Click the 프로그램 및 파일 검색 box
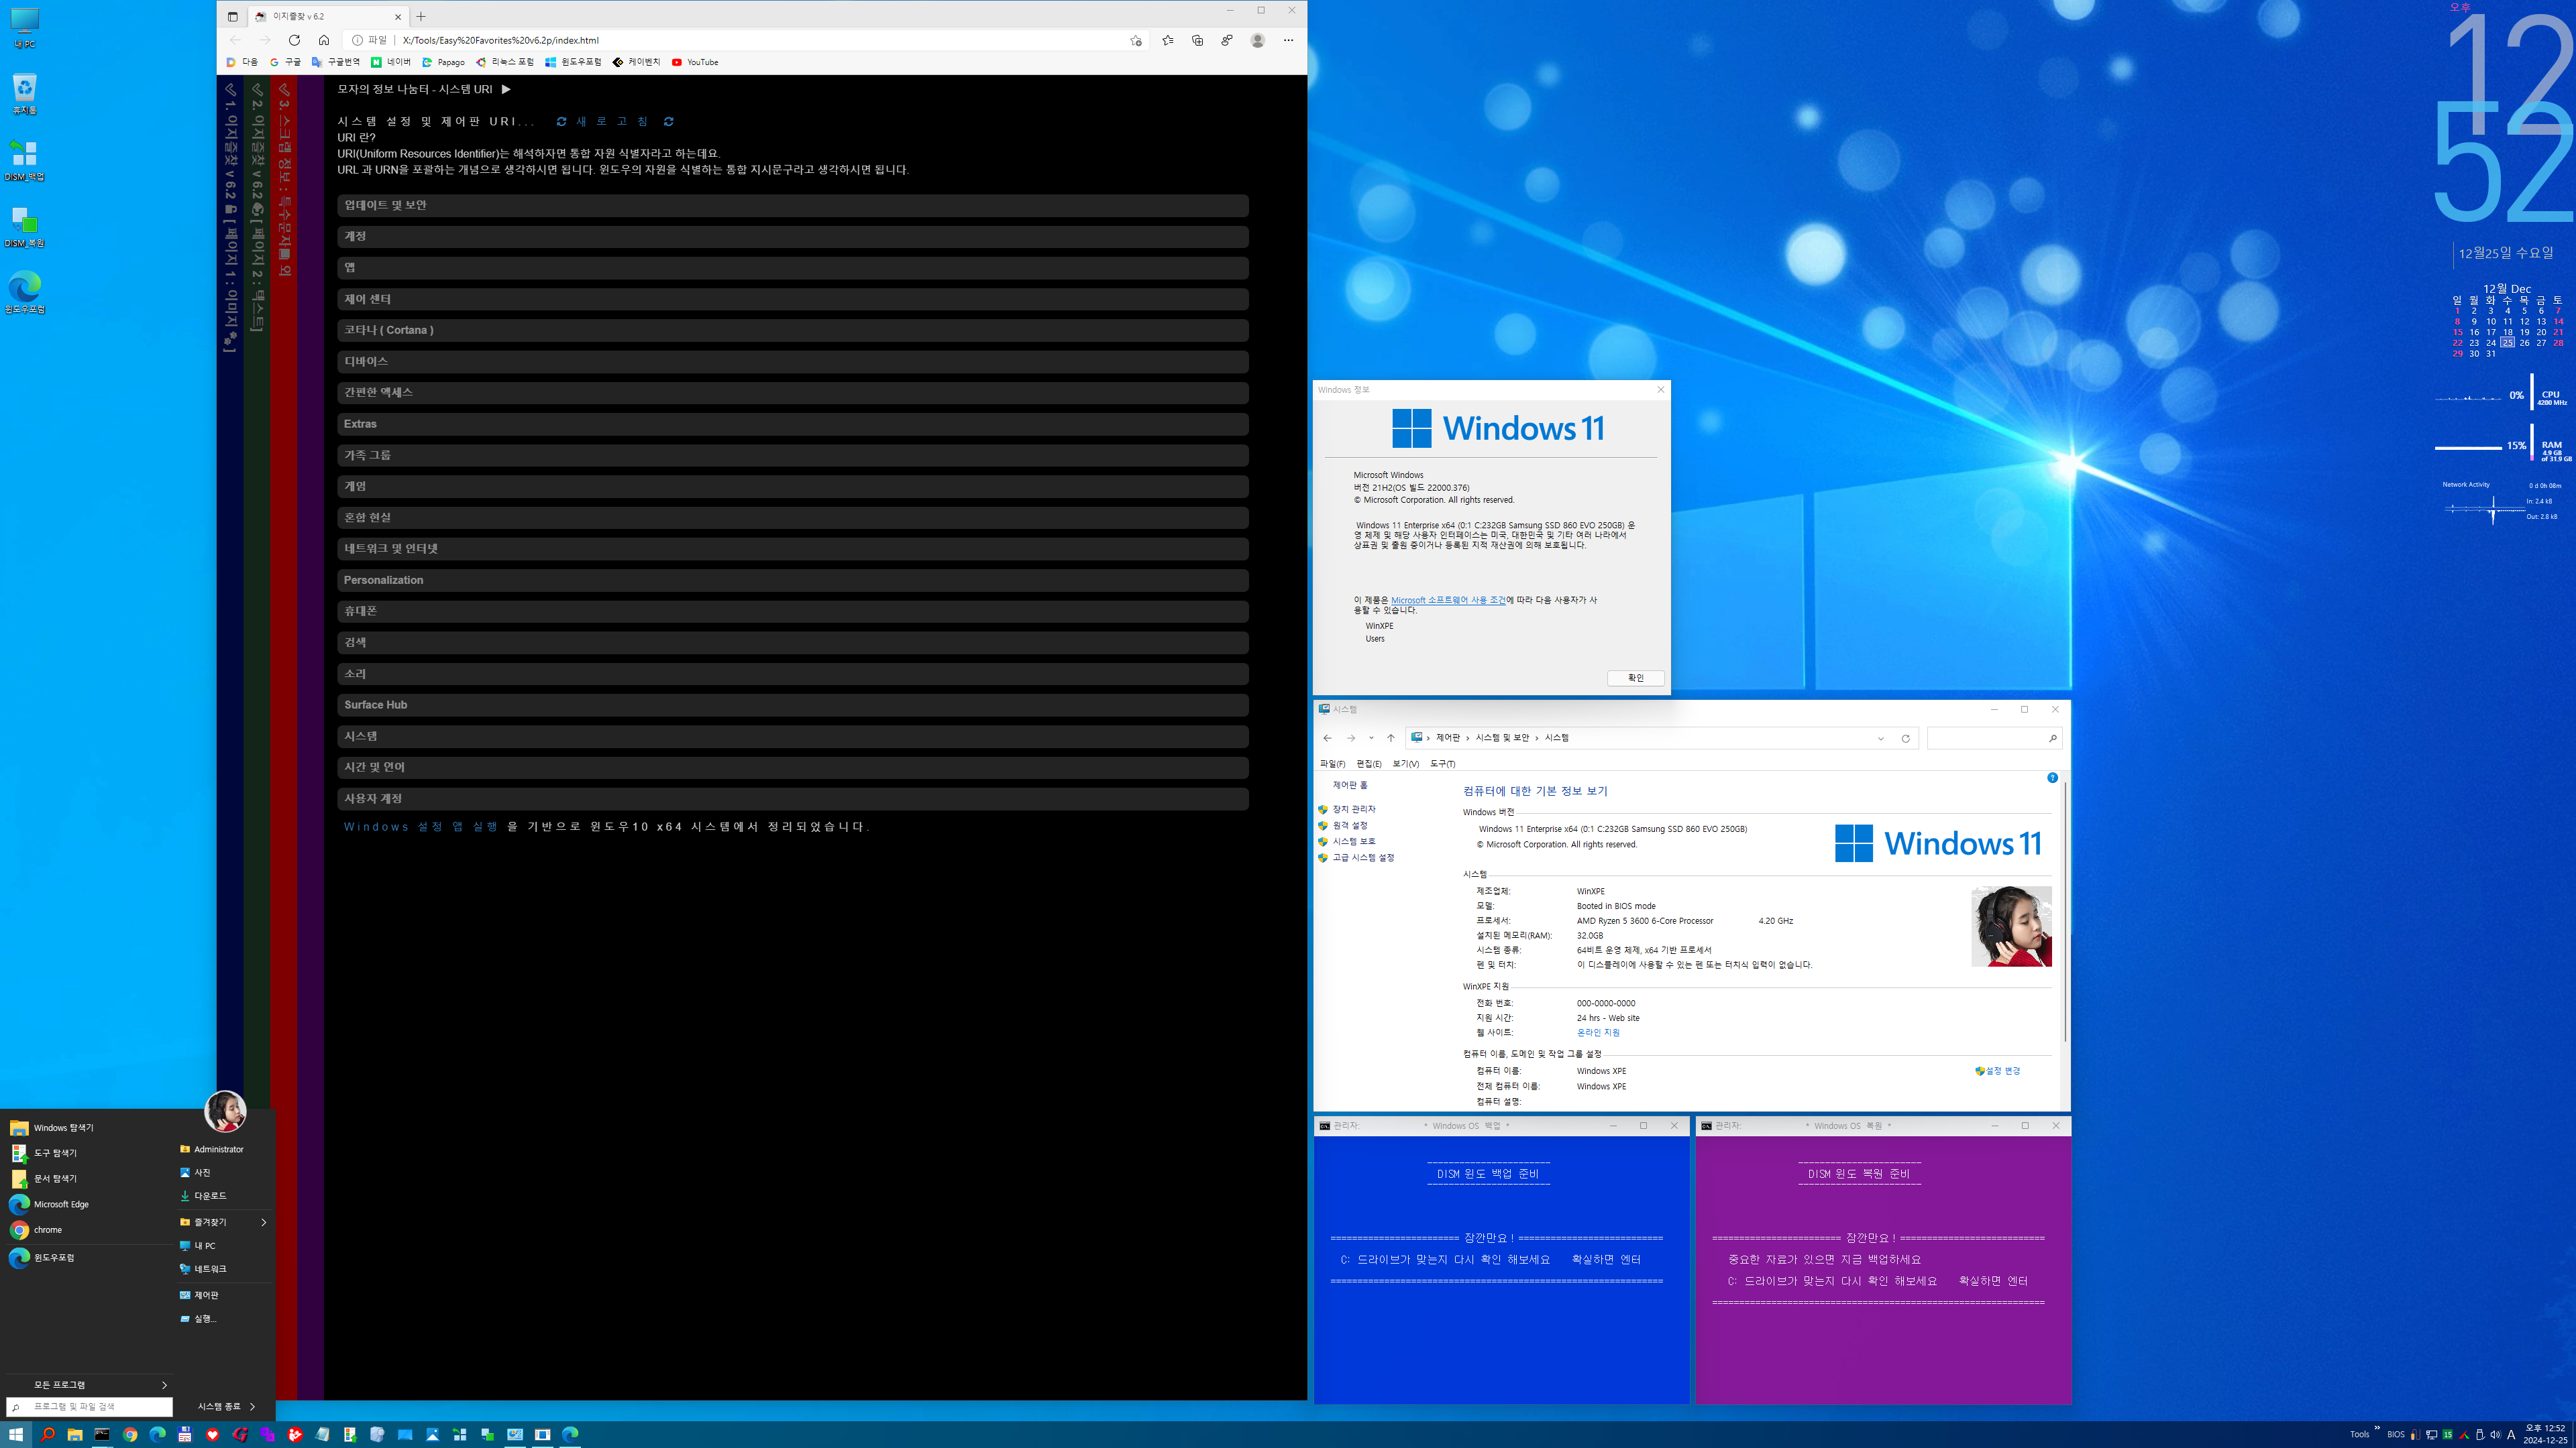The image size is (2576, 1448). pyautogui.click(x=89, y=1407)
